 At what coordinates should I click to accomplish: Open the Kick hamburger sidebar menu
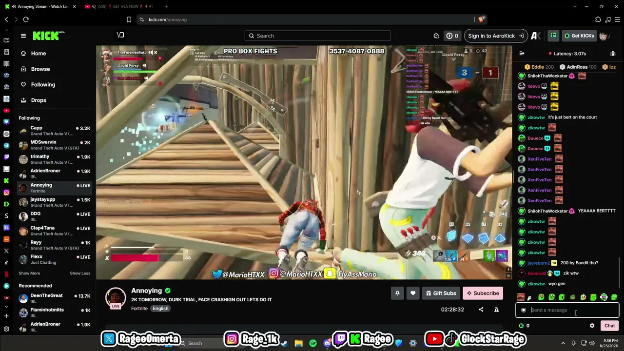coord(23,36)
